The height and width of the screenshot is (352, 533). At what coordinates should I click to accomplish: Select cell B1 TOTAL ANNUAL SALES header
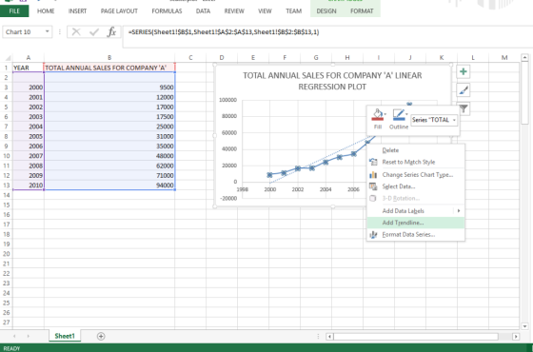109,68
